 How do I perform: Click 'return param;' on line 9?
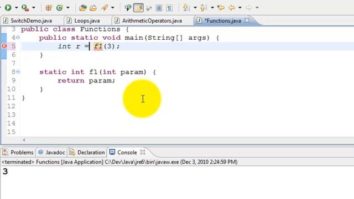(86, 81)
